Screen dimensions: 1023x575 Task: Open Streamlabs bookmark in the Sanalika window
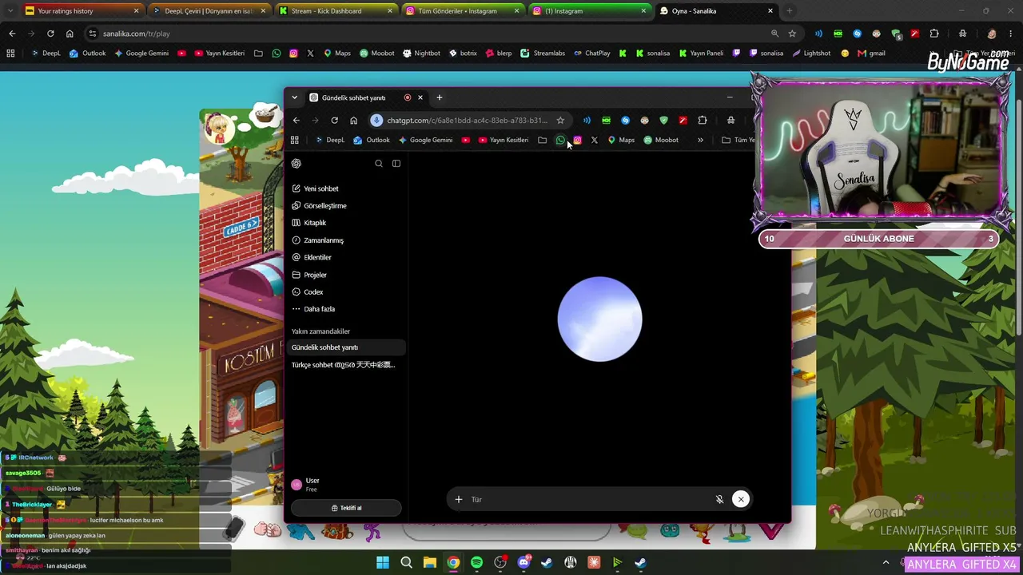pyautogui.click(x=543, y=54)
